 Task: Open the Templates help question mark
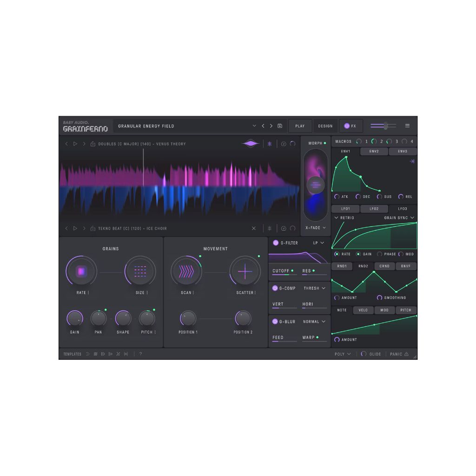coord(140,354)
